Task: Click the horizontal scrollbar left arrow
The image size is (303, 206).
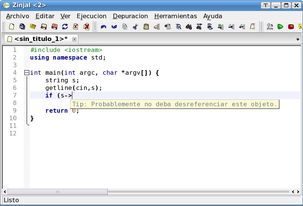Action: pyautogui.click(x=5, y=192)
